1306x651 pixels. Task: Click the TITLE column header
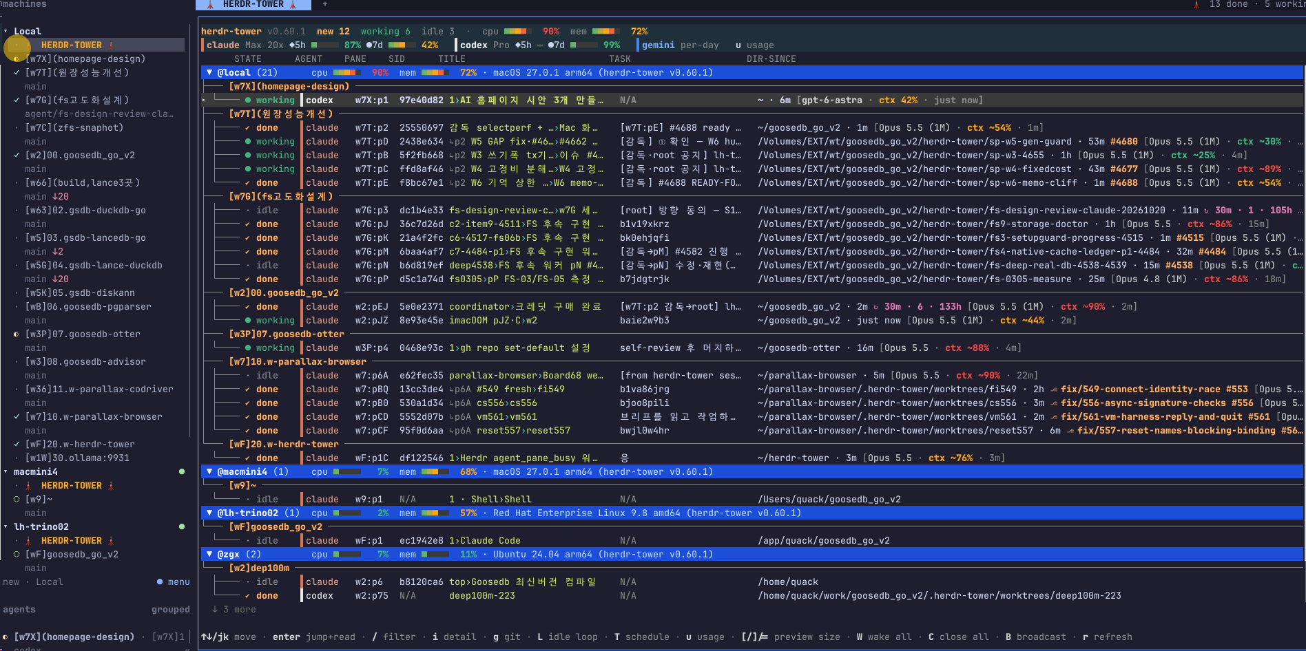[452, 59]
